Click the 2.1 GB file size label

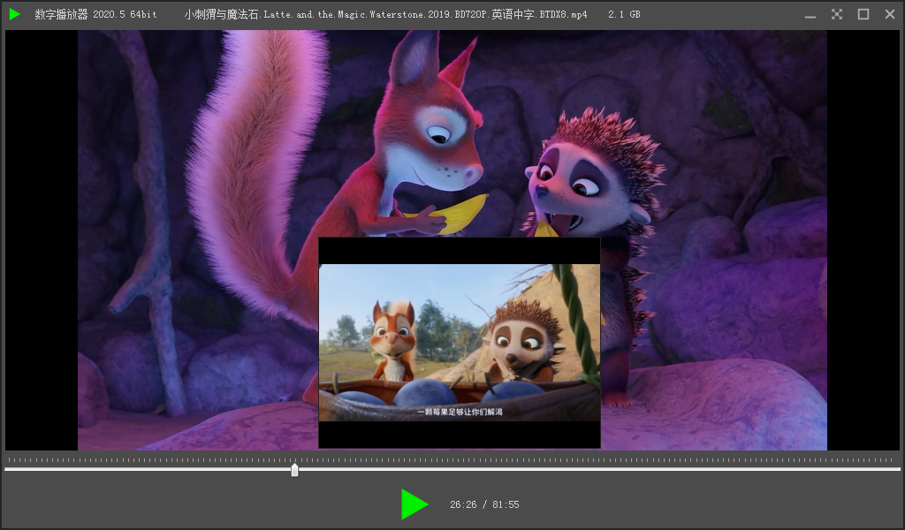(624, 15)
